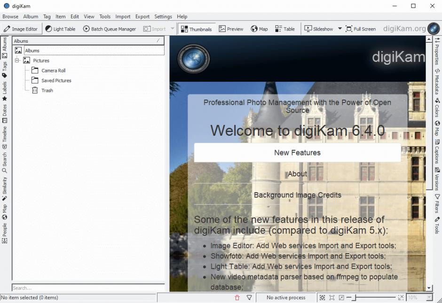Open the Labels left sidebar tab

[5, 91]
